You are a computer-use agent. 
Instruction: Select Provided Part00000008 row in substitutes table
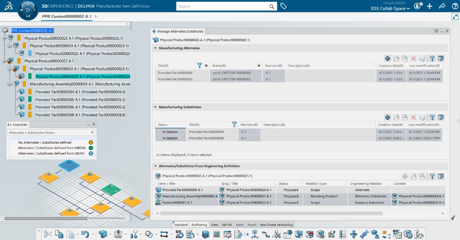[x=299, y=138]
